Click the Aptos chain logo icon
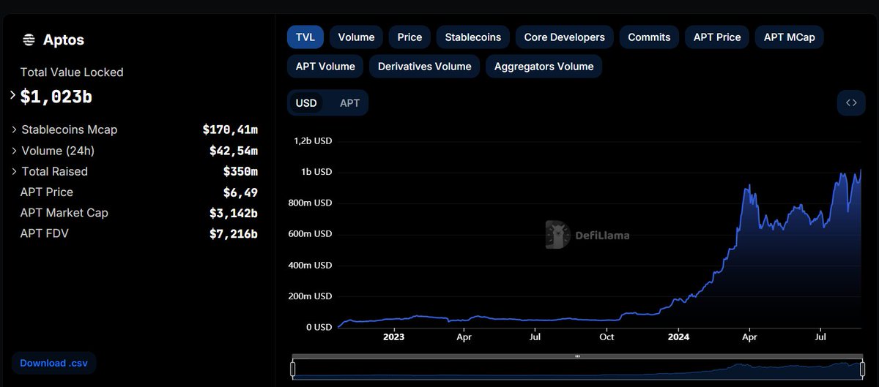 click(29, 40)
